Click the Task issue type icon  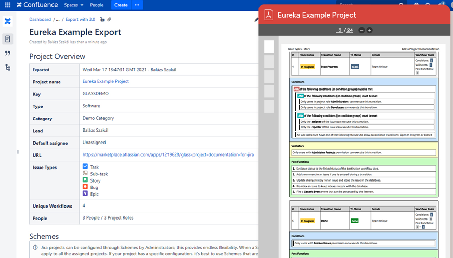pyautogui.click(x=85, y=166)
